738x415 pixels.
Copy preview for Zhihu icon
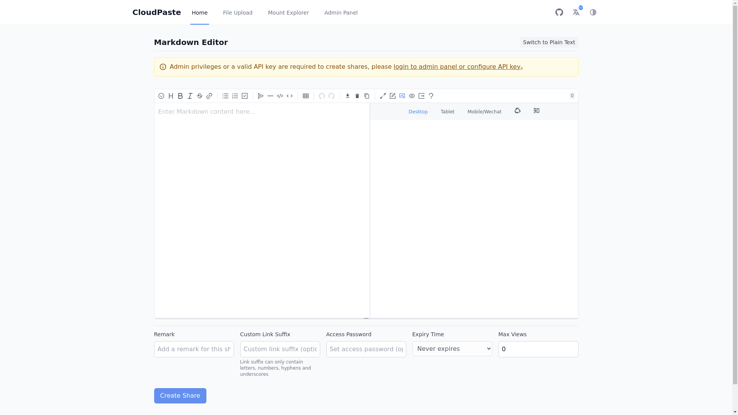(x=537, y=111)
